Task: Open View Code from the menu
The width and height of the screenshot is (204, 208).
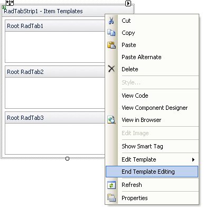Action: tap(152, 96)
